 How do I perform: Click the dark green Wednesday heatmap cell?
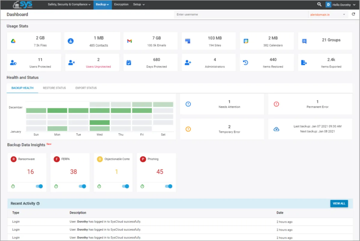100,122
